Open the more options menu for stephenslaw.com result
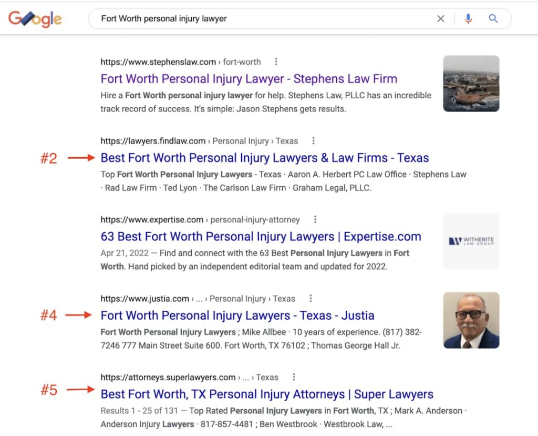This screenshot has height=436, width=538. click(276, 62)
